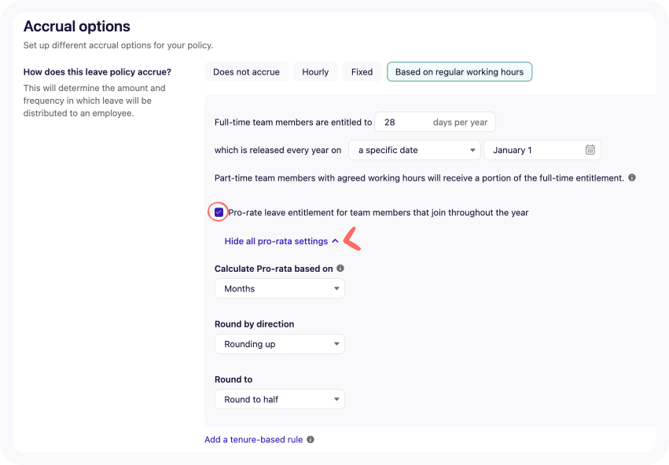Screen dimensions: 669x465
Task: Open the Months pro-rata dropdown
Action: coord(279,288)
